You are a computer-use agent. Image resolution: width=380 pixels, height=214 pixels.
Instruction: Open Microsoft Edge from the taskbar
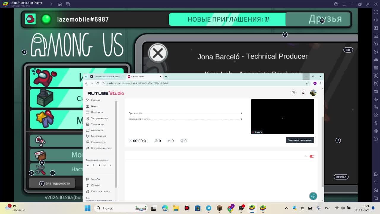165,208
